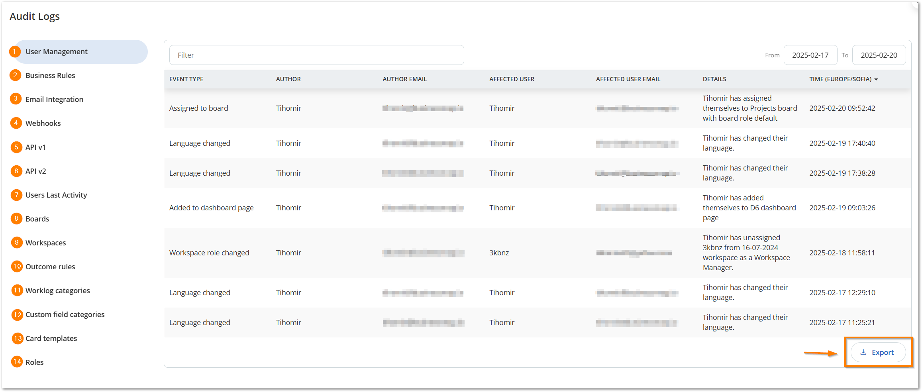This screenshot has width=922, height=392.
Task: Open the To date field 2025-02-20
Action: (x=879, y=55)
